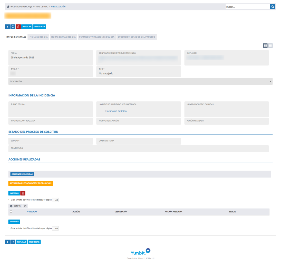Screen dimensions: 281x262
Task: Open the Fichajes del día tab
Action: (x=38, y=37)
